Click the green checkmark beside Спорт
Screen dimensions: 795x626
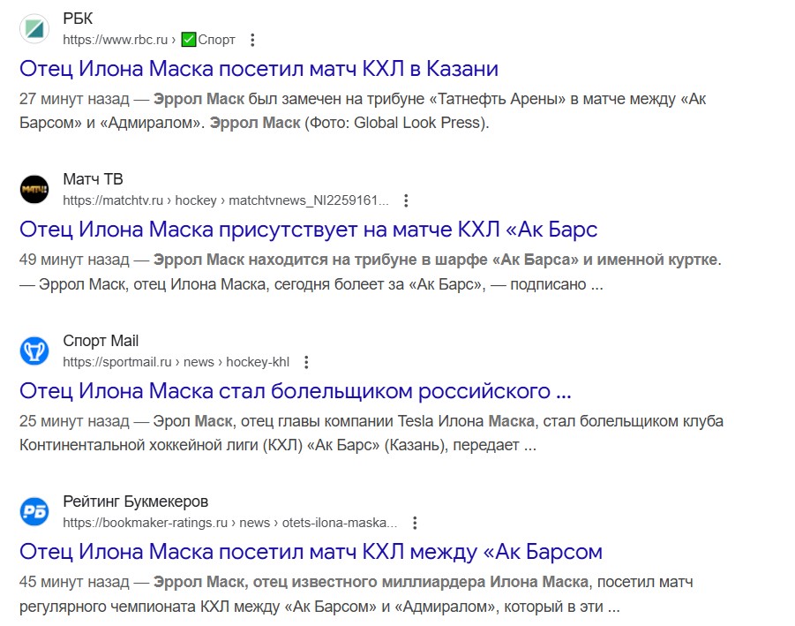[188, 40]
